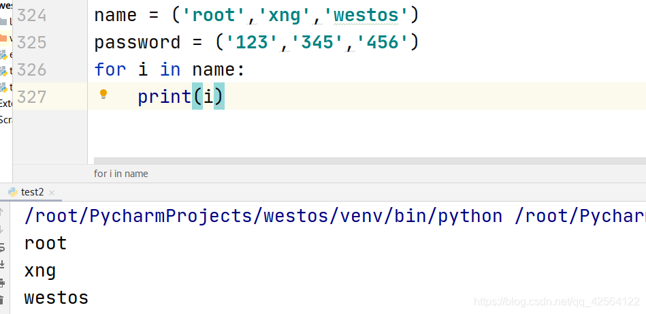Click line number 326 in gutter

[x=32, y=69]
